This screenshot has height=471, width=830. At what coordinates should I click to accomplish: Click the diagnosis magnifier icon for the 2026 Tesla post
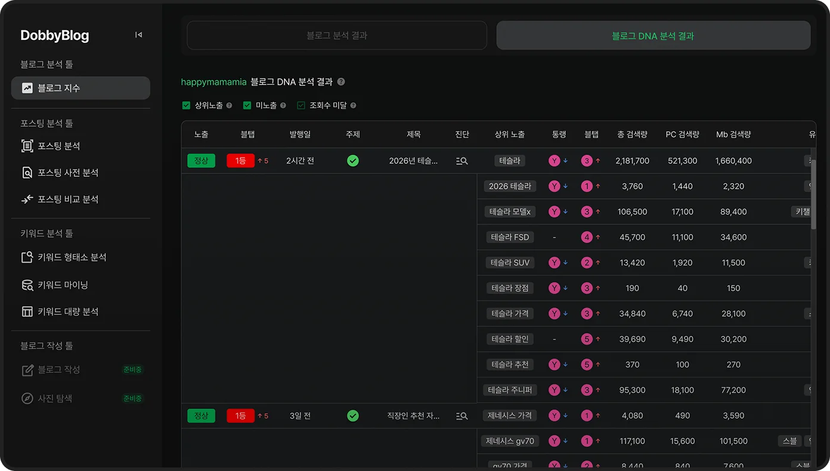(462, 161)
